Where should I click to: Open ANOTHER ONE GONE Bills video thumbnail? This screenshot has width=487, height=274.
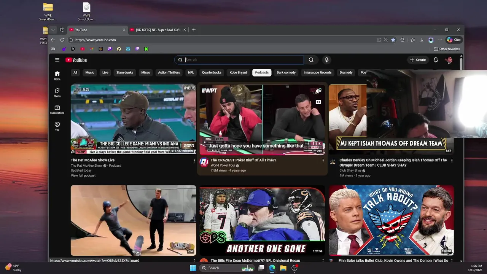pos(262,220)
